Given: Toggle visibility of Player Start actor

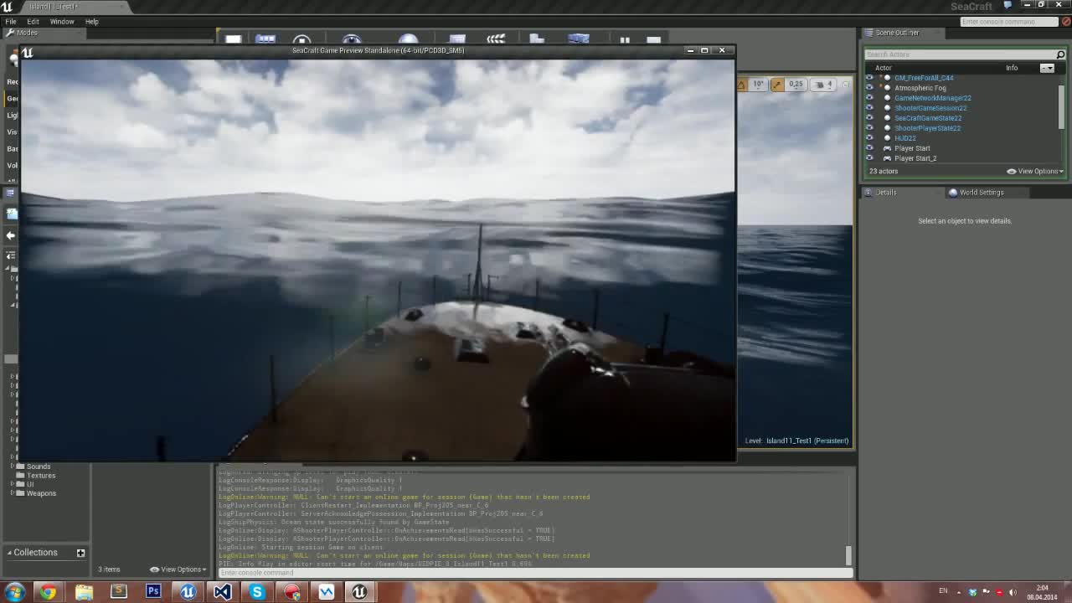Looking at the screenshot, I should [869, 148].
